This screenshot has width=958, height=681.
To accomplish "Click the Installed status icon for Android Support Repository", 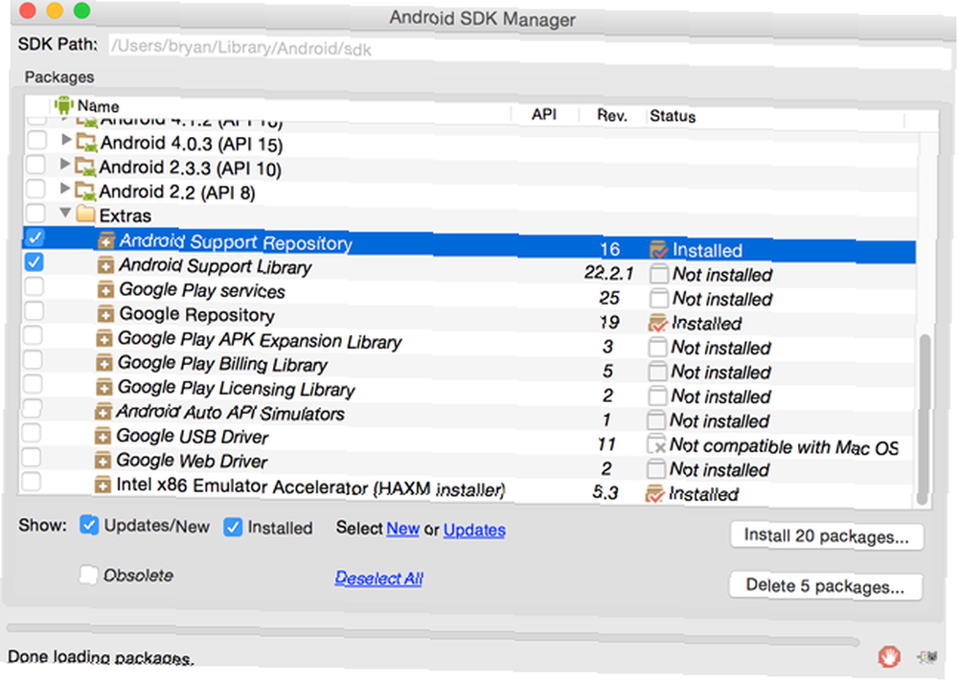I will coord(659,249).
